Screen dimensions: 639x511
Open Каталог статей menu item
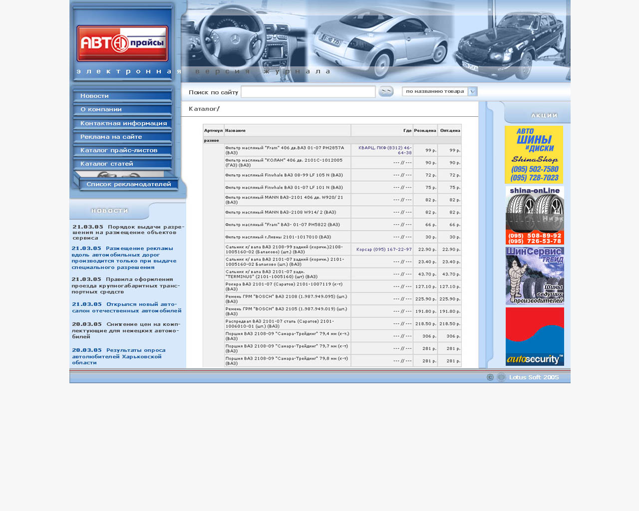point(122,164)
